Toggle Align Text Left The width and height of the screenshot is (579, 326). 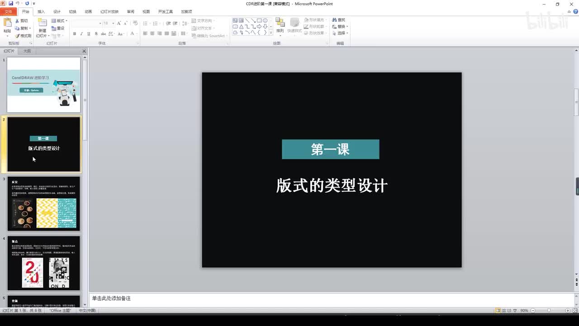coord(145,34)
